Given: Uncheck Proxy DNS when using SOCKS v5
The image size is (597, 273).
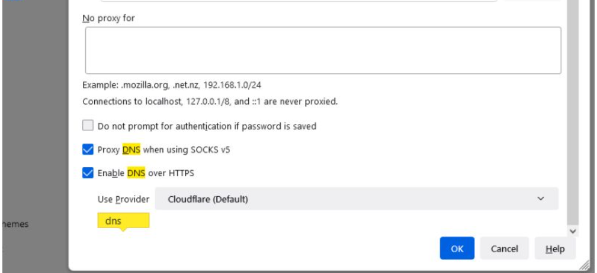Looking at the screenshot, I should (x=88, y=149).
